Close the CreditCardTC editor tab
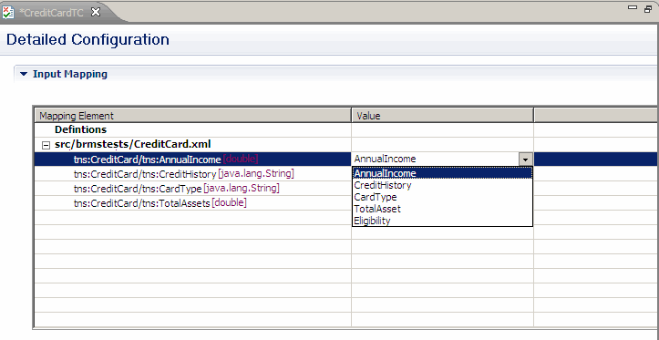 96,13
